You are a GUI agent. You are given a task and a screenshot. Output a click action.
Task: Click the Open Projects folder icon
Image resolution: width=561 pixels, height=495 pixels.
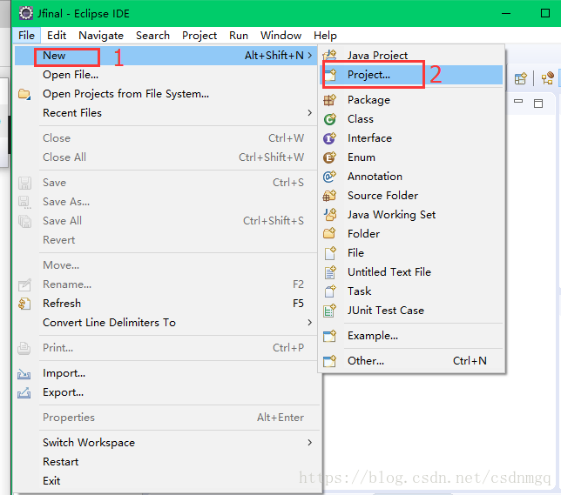(24, 94)
